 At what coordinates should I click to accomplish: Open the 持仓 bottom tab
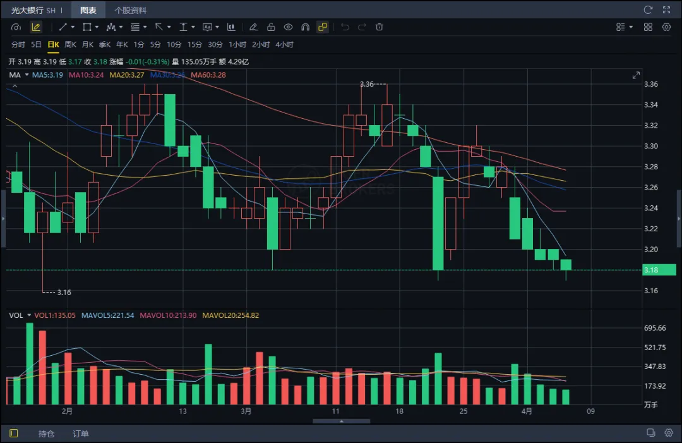[x=46, y=434]
